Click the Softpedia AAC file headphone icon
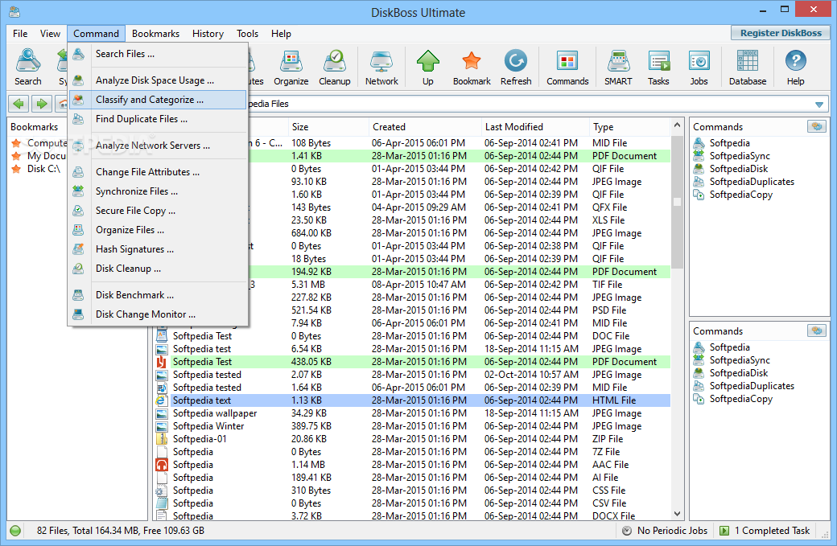 coord(162,465)
